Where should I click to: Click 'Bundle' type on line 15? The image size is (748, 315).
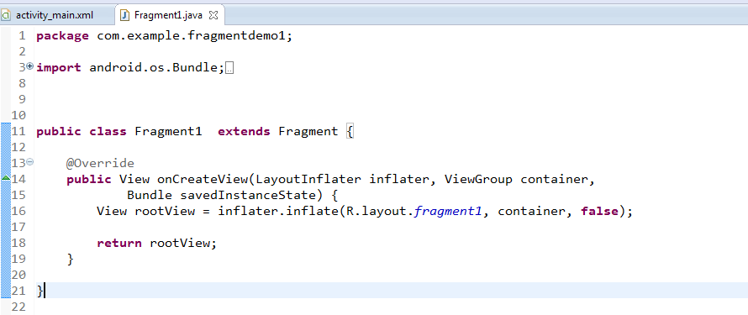point(150,196)
